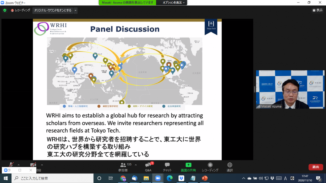The image size is (326, 183).
Task: Click the green encryption shield icon
Action: pyautogui.click(x=5, y=10)
